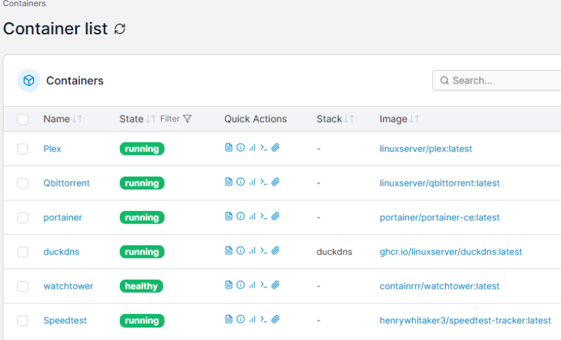Focus the container Search field
Viewport: 561px width, 340px height.
pyautogui.click(x=497, y=81)
